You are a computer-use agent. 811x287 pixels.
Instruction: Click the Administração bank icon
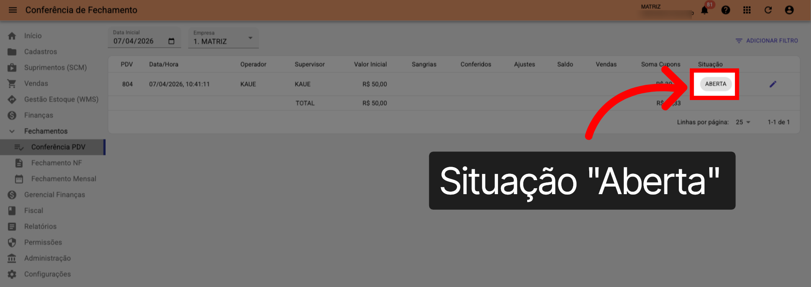12,258
